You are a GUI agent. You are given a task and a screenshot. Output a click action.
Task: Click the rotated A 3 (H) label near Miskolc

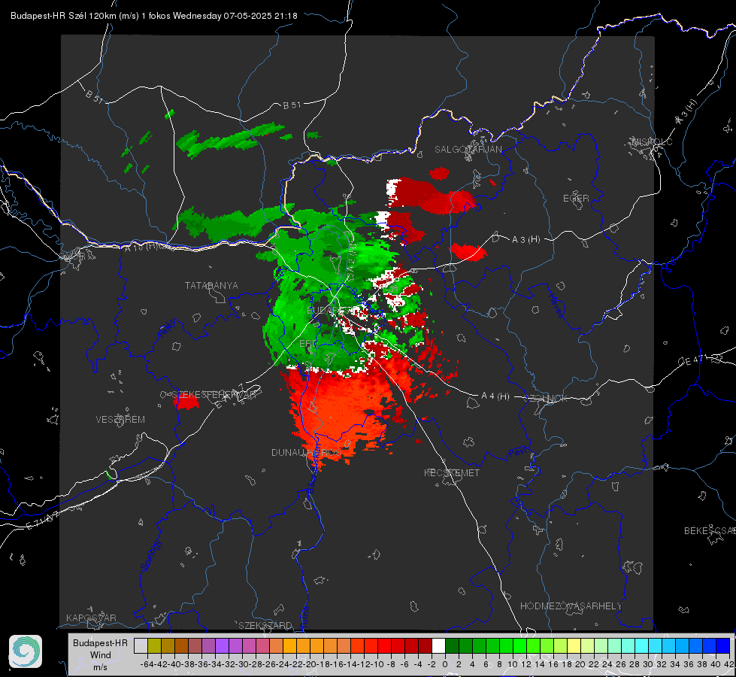click(x=686, y=112)
